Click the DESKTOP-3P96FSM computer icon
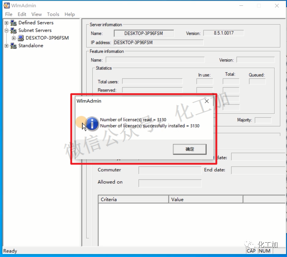The image size is (287, 257). (x=20, y=38)
